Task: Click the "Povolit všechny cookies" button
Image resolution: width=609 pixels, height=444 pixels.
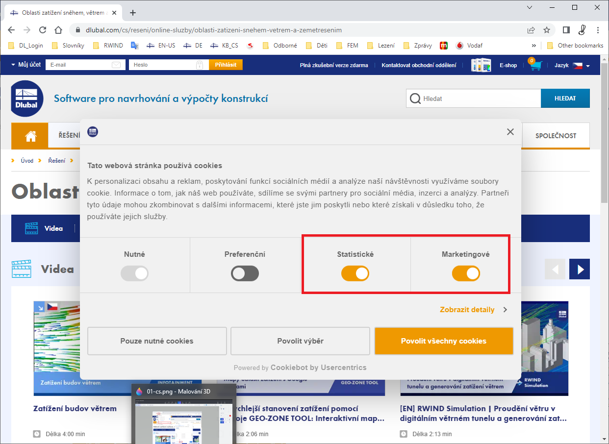Action: (x=444, y=341)
